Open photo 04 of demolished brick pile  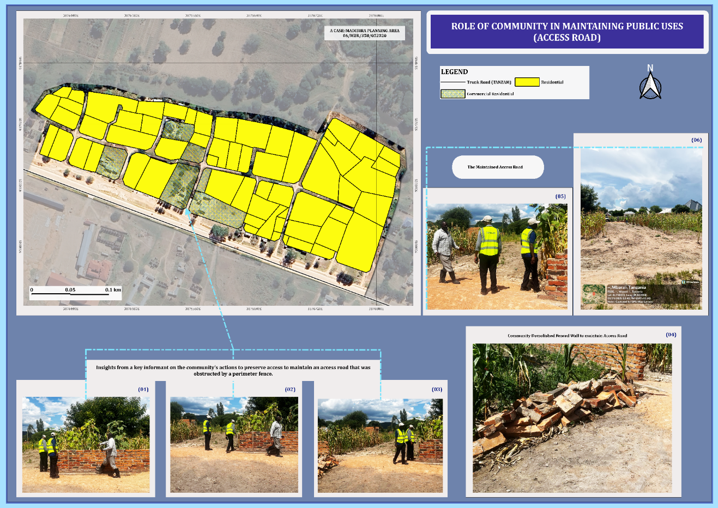click(x=572, y=418)
